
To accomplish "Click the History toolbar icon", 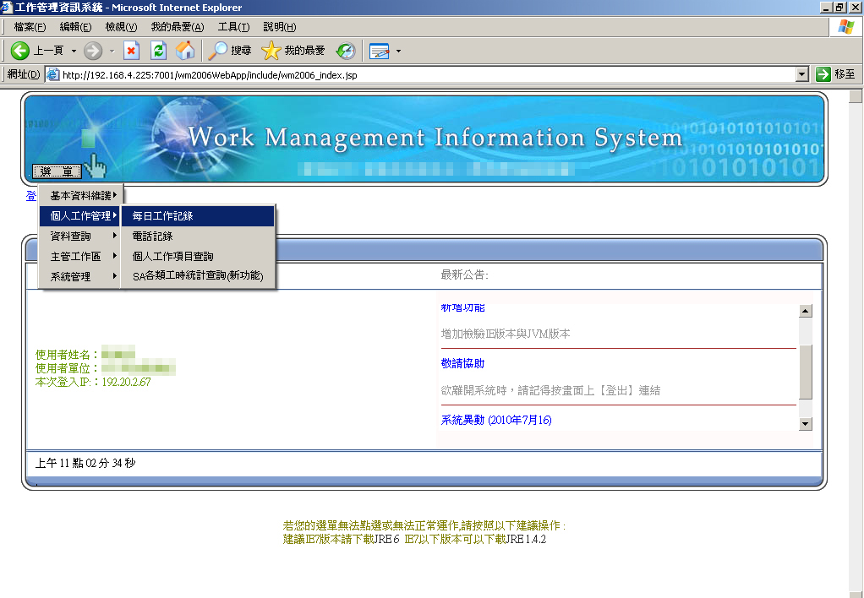I will coord(346,51).
